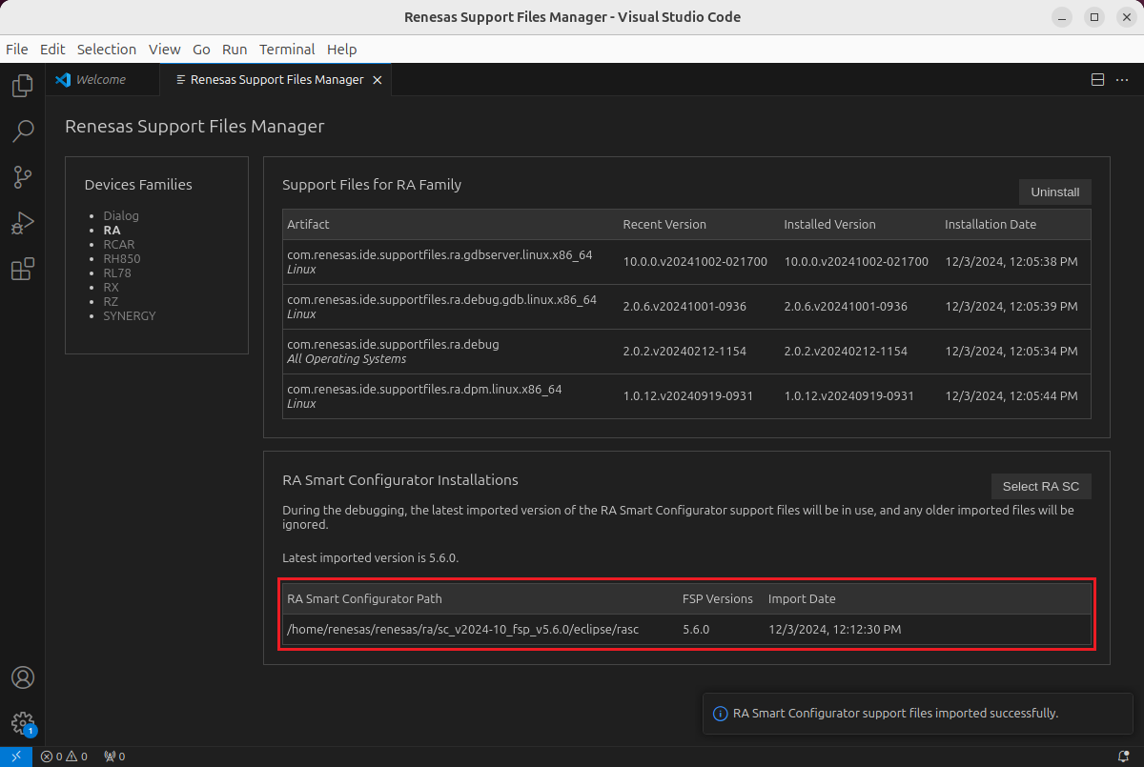The width and height of the screenshot is (1144, 767).
Task: Click the ra.dpm.linux.x86_64 artifact name
Action: pyautogui.click(x=424, y=389)
